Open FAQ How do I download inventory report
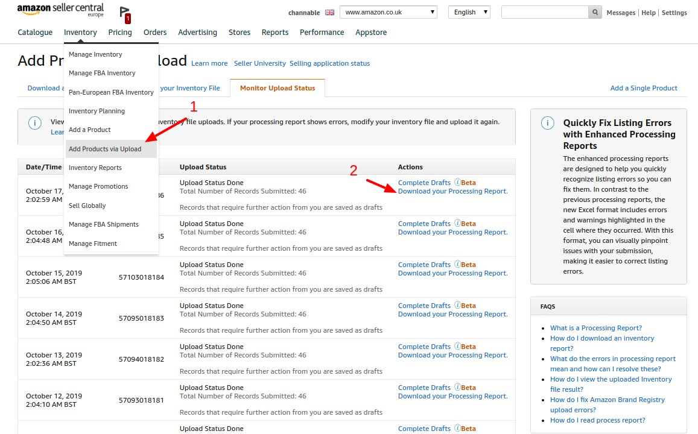The image size is (698, 434). [x=602, y=344]
